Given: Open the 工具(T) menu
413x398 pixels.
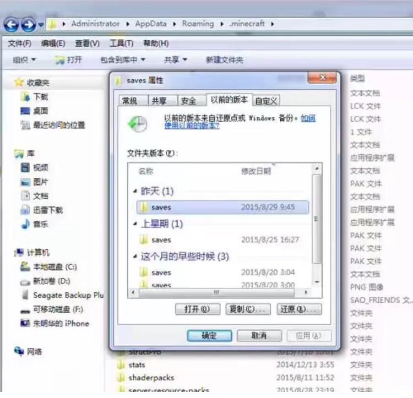Looking at the screenshot, I should pyautogui.click(x=121, y=43).
